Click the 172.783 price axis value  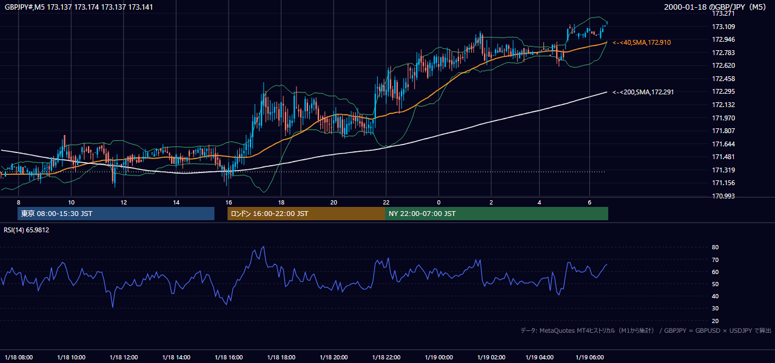pos(723,53)
